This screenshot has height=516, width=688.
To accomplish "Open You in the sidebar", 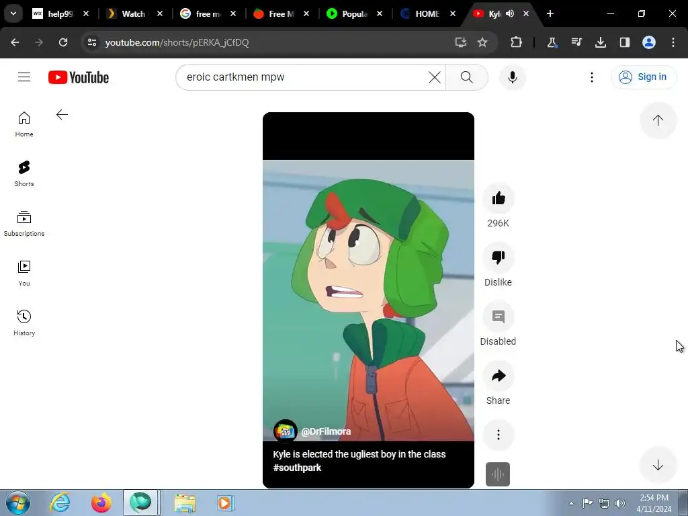I will point(24,273).
